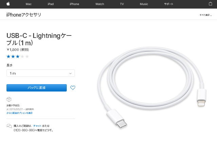This screenshot has height=147, width=217.
Task: Open the Watch menu item
Action: coord(100,4)
